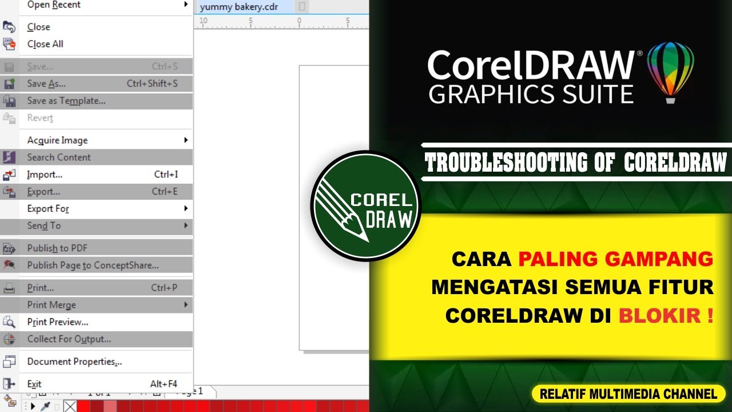The image size is (732, 412).
Task: Expand the Export For submenu arrow
Action: coord(186,208)
